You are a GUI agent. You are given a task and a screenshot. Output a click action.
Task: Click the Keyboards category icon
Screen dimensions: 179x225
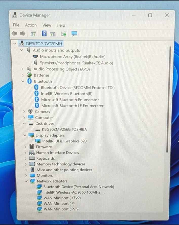(32, 158)
